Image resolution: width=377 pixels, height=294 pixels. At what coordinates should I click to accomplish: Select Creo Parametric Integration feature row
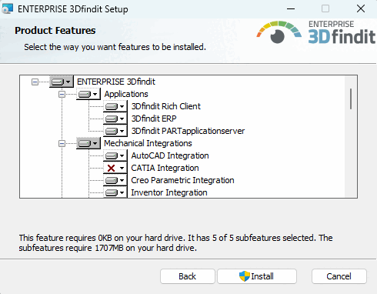(x=182, y=180)
